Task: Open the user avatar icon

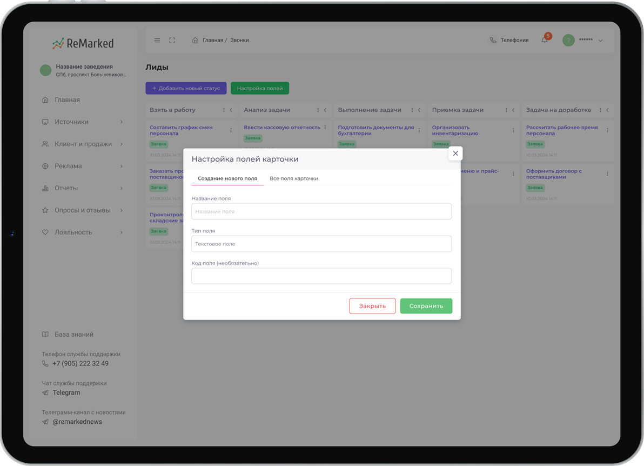Action: (x=568, y=41)
